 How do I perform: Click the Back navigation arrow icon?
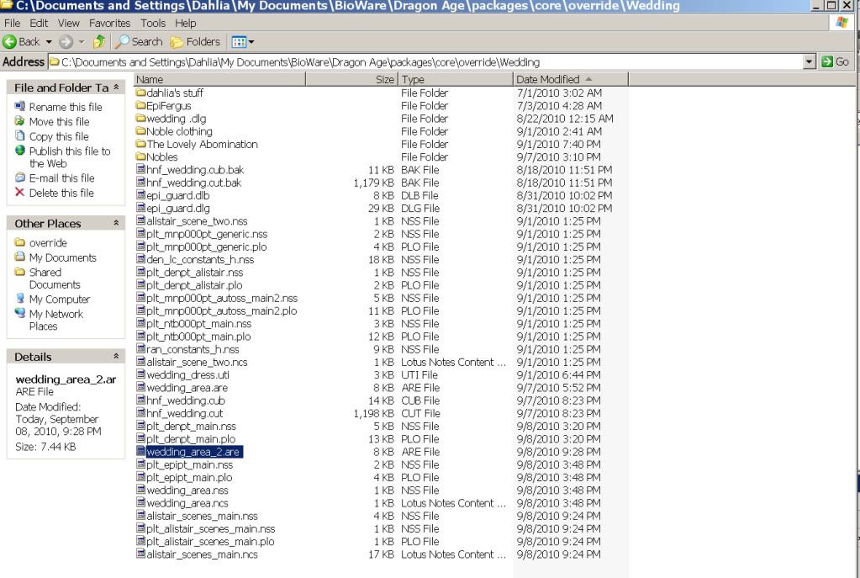click(9, 42)
